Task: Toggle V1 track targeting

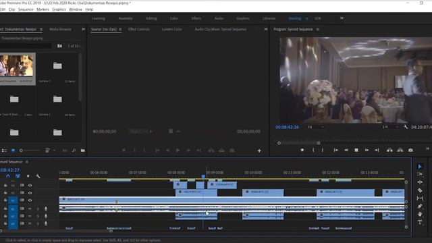Action: 13,200
